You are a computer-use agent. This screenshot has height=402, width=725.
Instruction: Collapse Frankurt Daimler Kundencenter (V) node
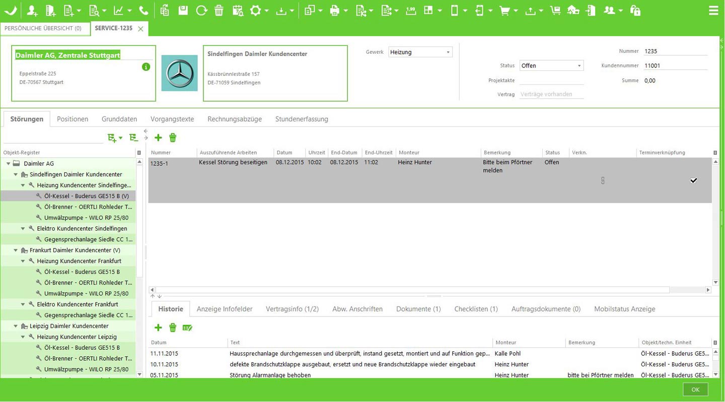(16, 250)
